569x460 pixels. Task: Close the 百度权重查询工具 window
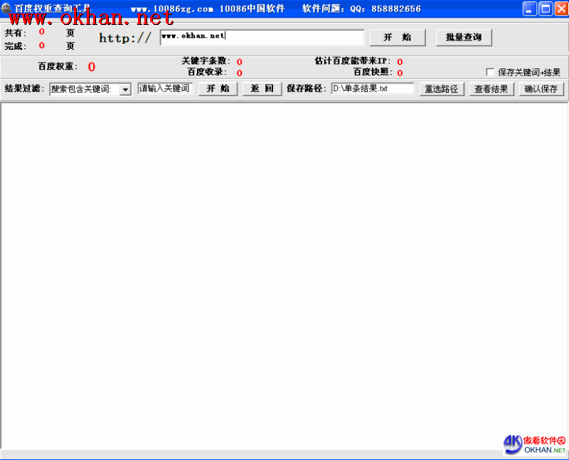click(561, 9)
